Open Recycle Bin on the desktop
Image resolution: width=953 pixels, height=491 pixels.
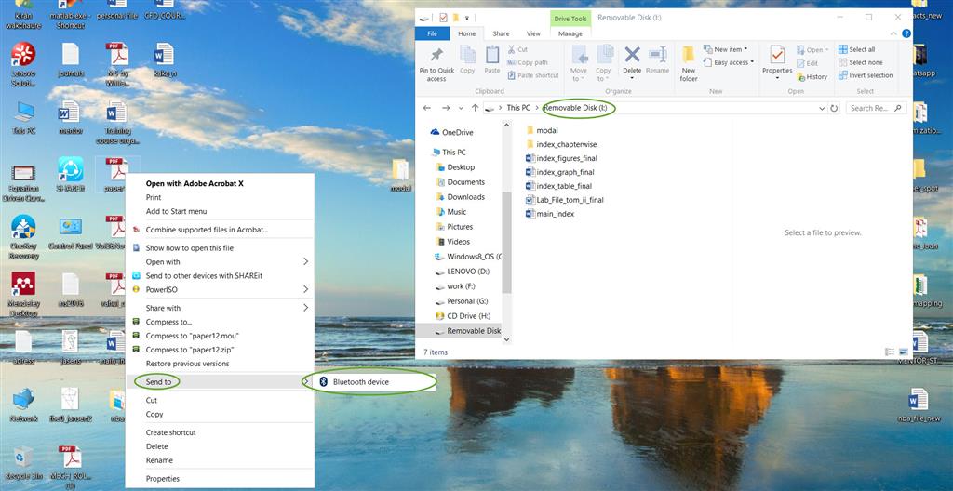pos(24,459)
